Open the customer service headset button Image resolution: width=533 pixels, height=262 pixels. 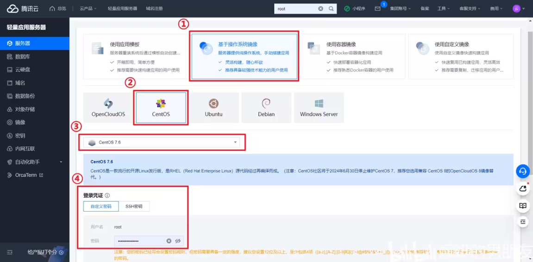pos(523,171)
